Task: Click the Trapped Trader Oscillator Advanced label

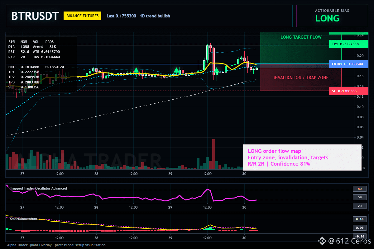Action: [38, 188]
